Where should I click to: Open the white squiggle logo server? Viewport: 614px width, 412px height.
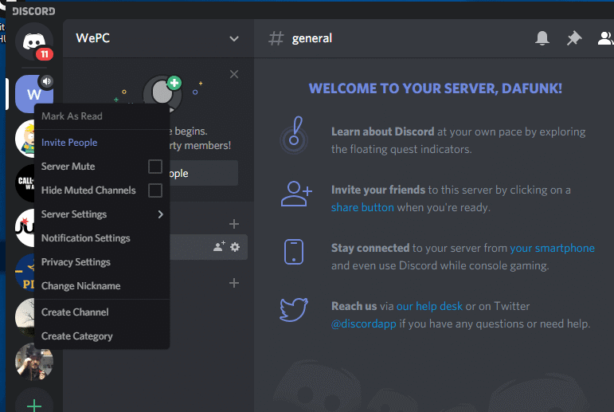click(25, 228)
